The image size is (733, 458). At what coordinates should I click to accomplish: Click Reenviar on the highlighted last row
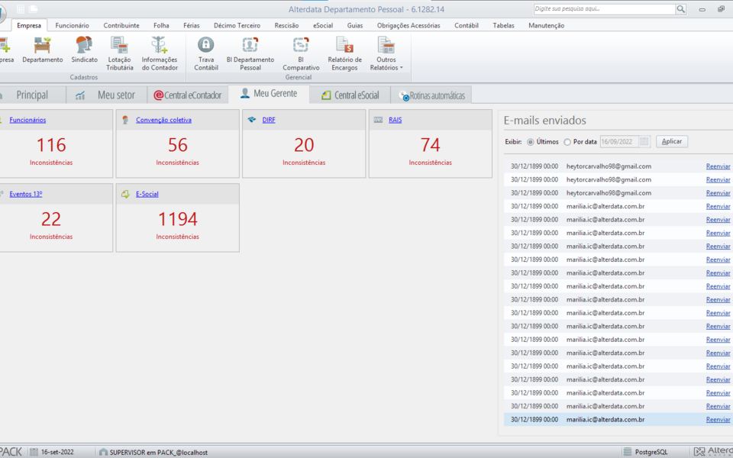(x=718, y=420)
